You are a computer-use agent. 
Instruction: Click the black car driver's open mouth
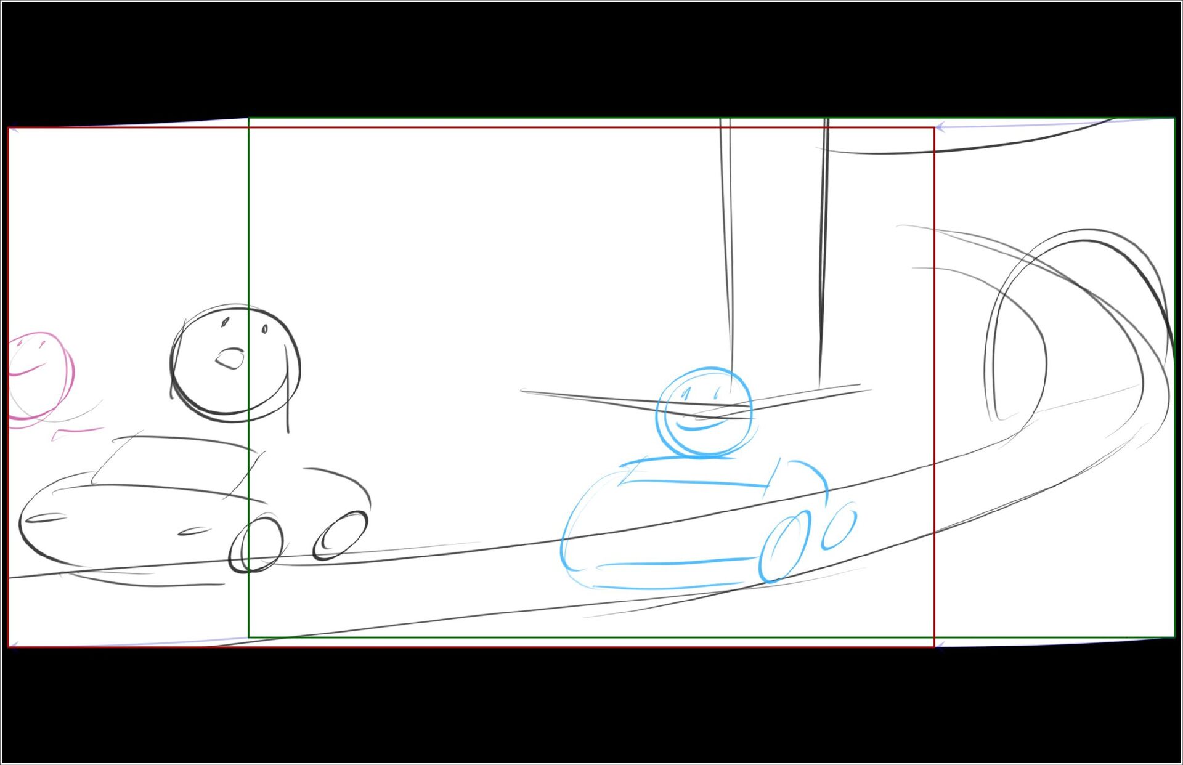pos(230,358)
